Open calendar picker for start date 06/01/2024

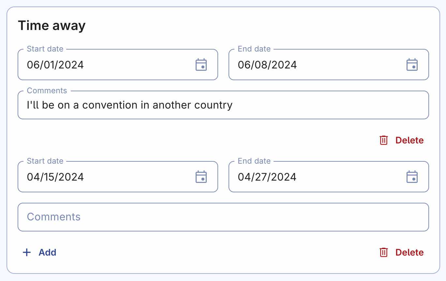point(201,65)
